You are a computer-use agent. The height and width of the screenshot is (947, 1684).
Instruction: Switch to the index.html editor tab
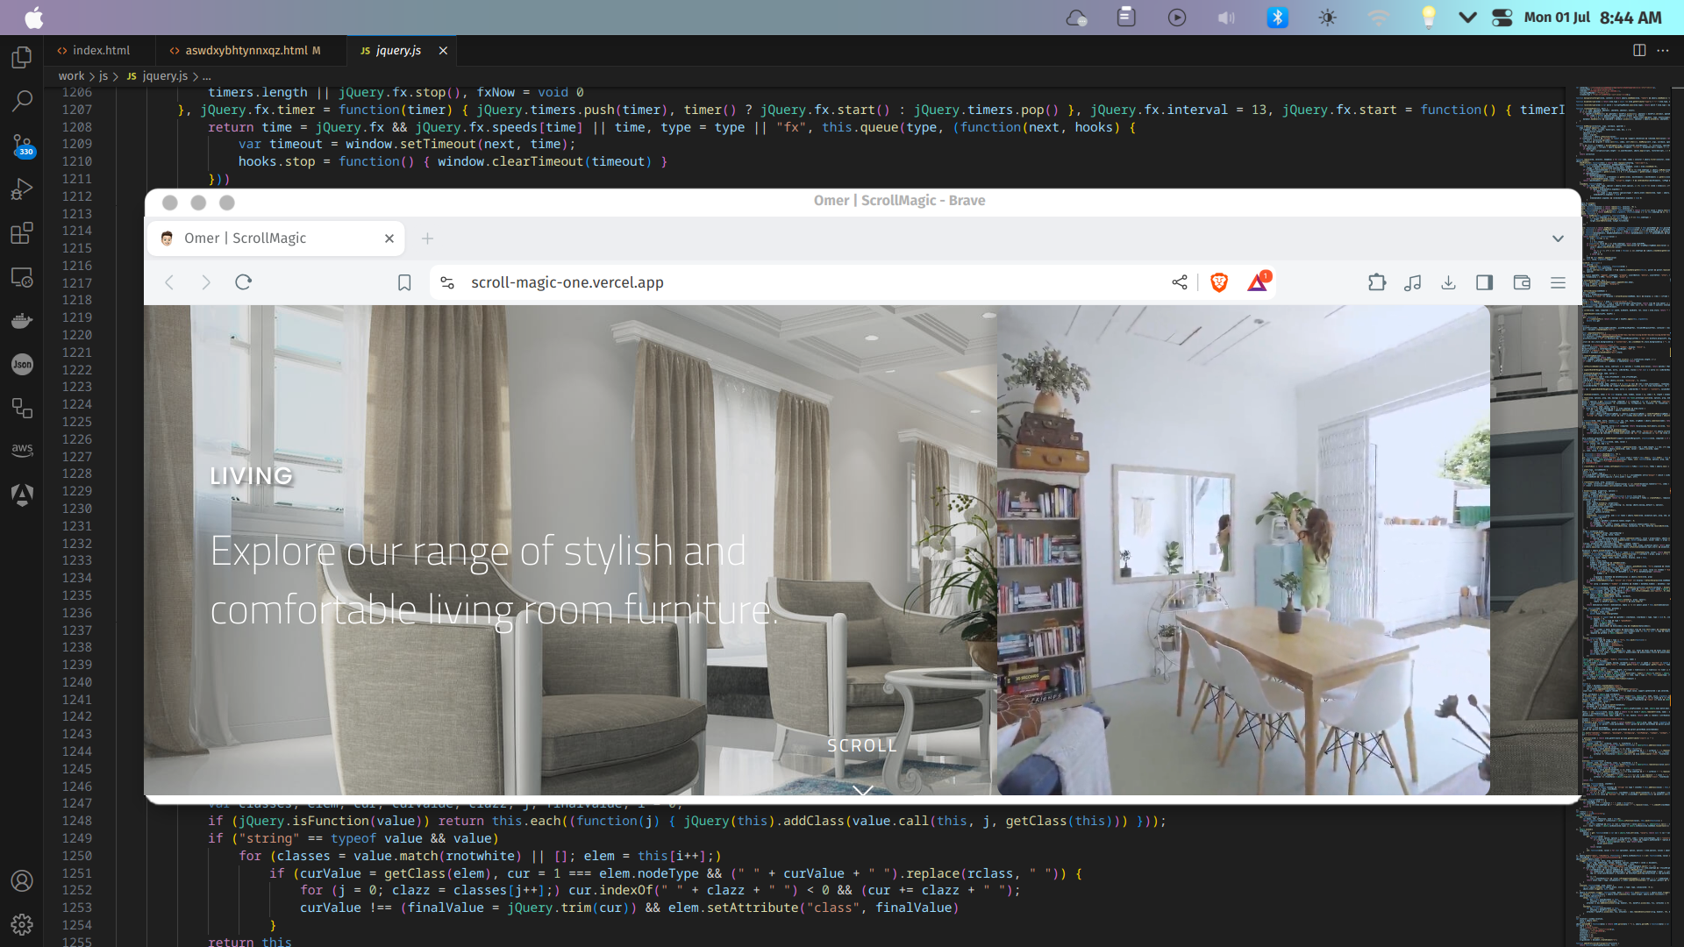100,50
